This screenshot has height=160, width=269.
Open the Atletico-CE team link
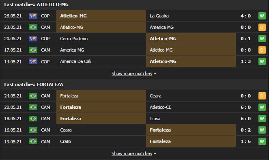pos(160,107)
